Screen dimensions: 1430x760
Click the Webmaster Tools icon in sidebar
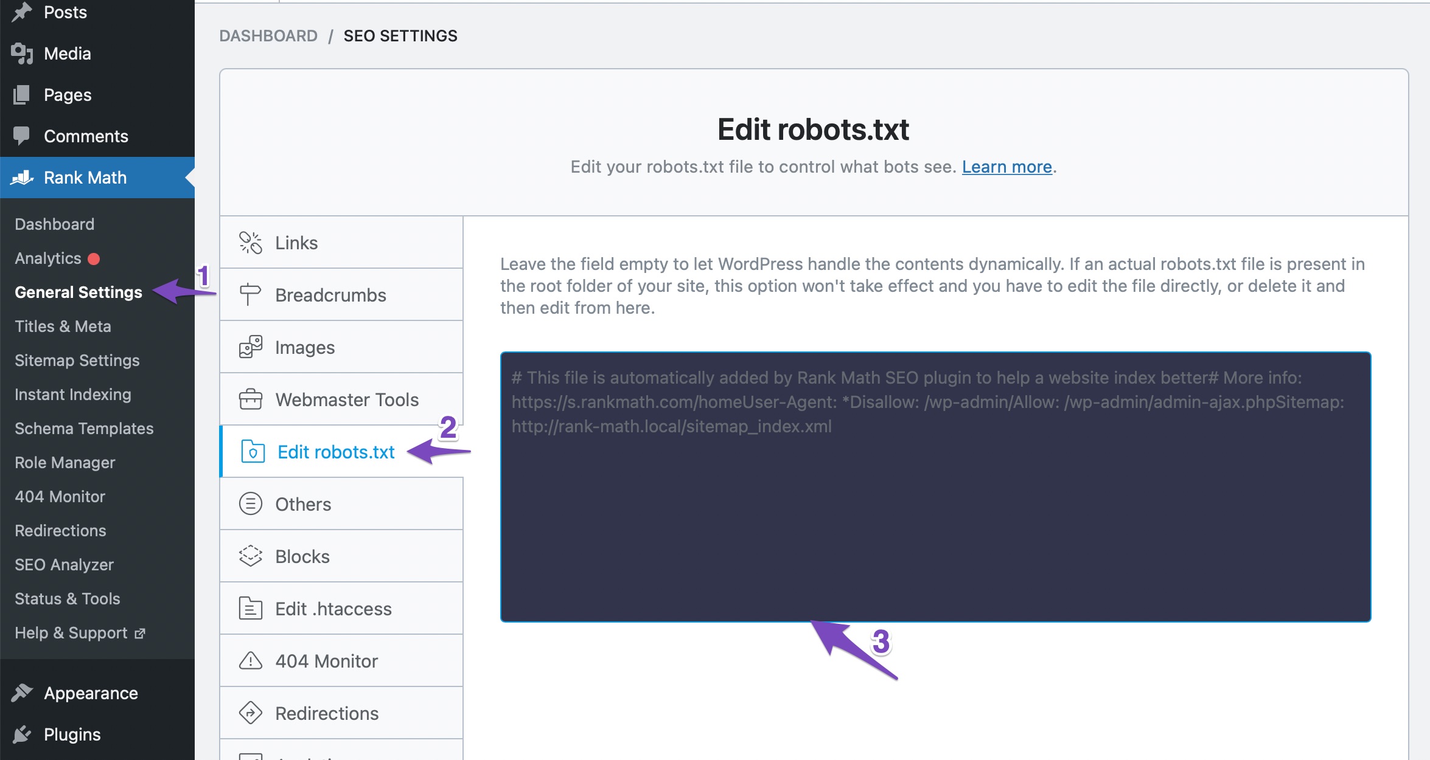tap(249, 399)
